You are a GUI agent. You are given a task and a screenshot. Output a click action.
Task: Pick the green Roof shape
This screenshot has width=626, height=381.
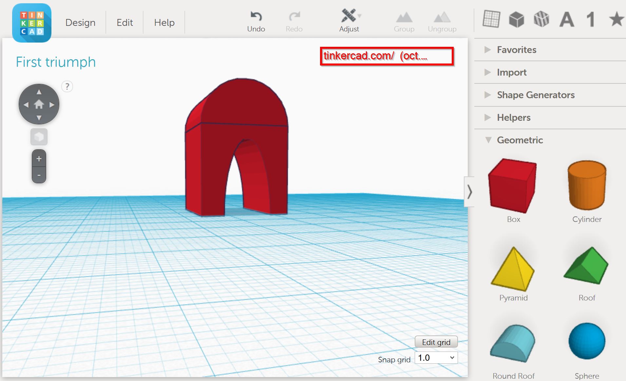coord(586,265)
